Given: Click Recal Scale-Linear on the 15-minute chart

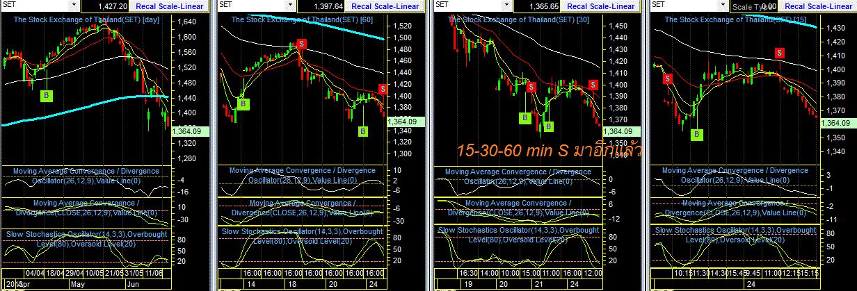Looking at the screenshot, I should point(819,6).
